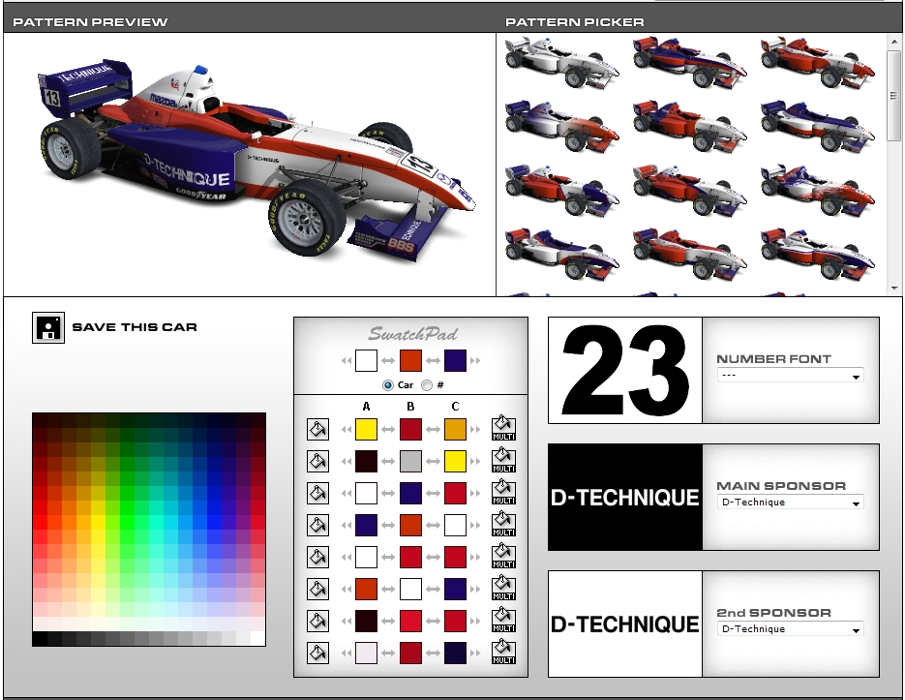Screen dimensions: 905x700
Task: Choose the yellow A swatch in first row
Action: (366, 429)
